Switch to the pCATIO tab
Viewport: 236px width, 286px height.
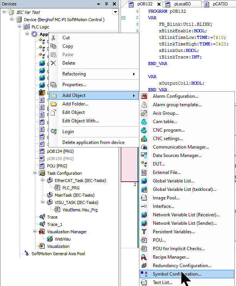click(x=220, y=4)
